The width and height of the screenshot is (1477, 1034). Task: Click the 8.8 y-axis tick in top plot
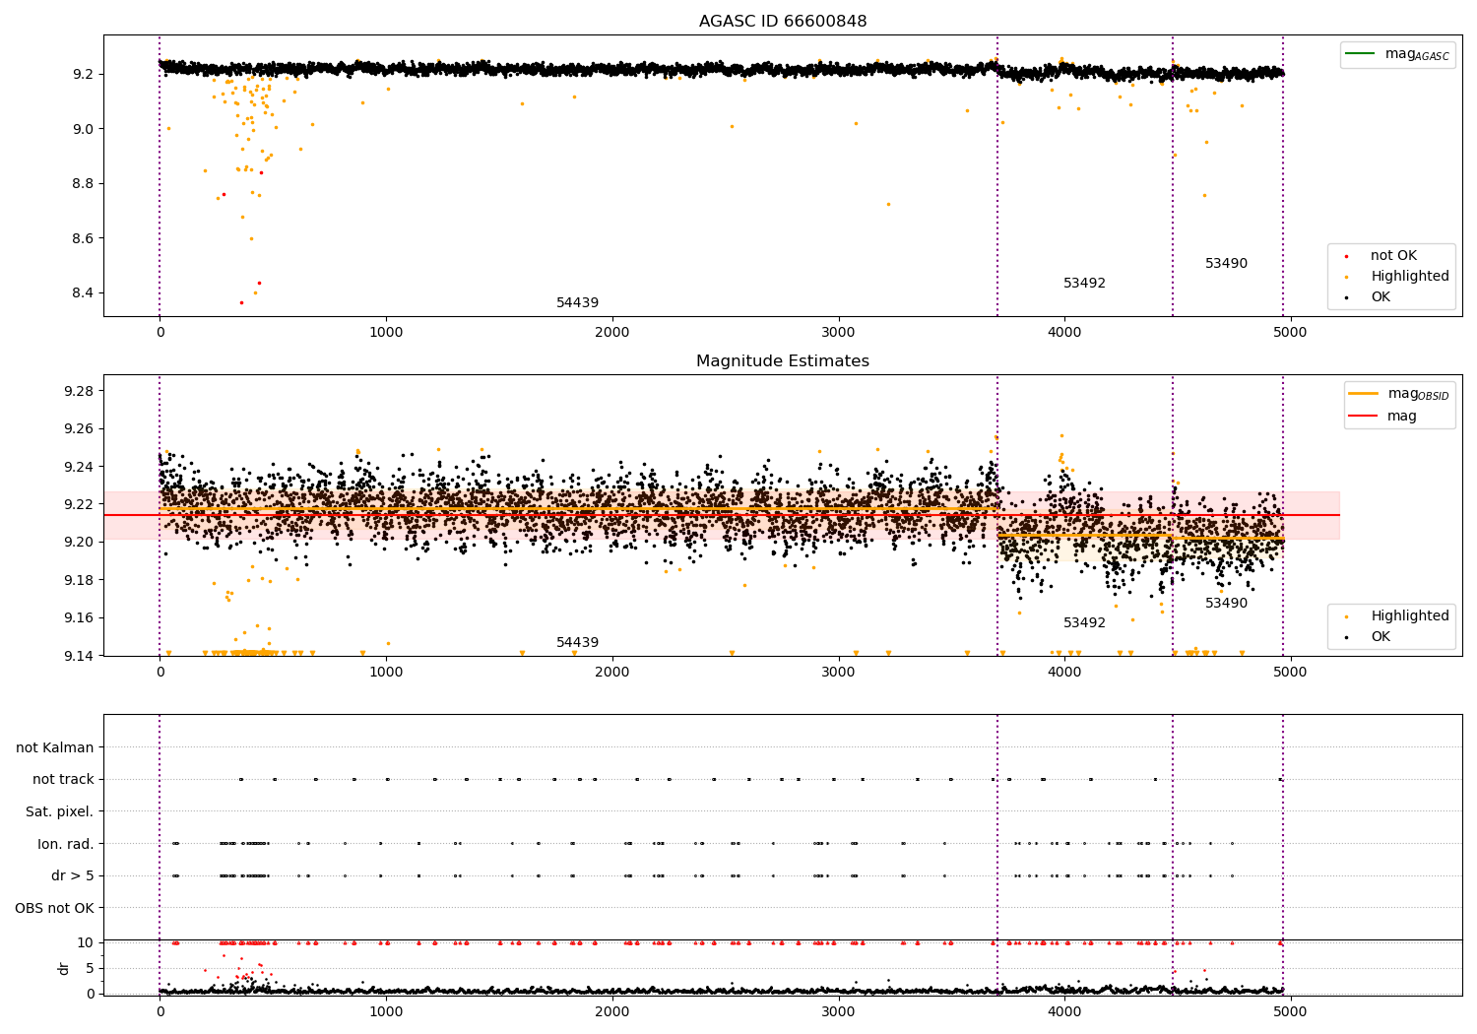click(82, 183)
